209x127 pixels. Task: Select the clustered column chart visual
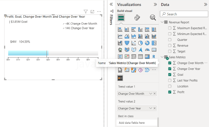pyautogui.click(x=140, y=29)
